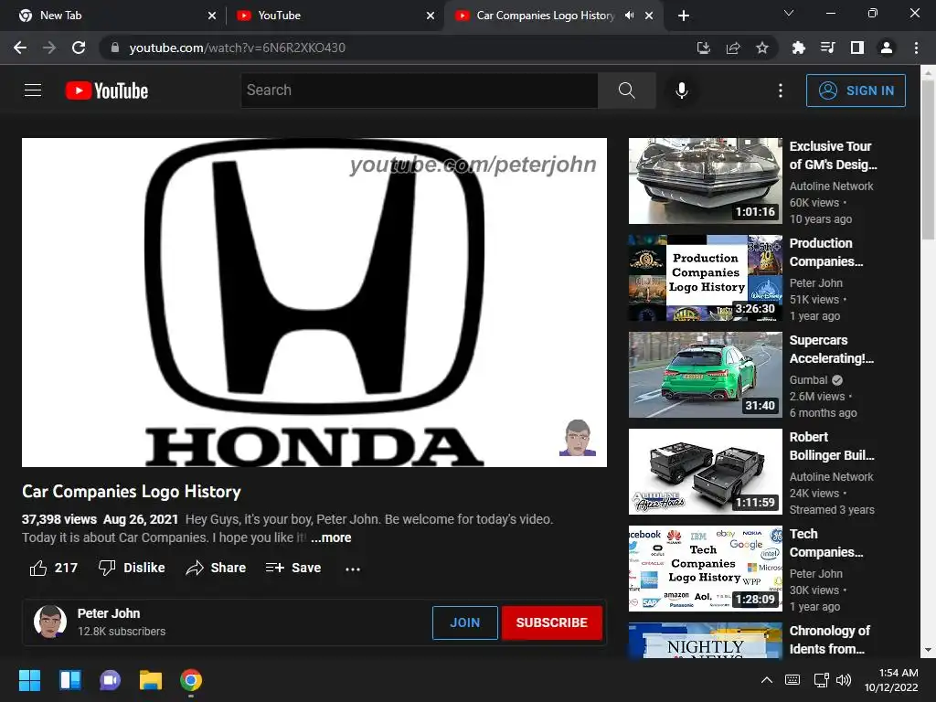Click the Supercars Accelerating title text
The width and height of the screenshot is (936, 702).
(x=832, y=349)
